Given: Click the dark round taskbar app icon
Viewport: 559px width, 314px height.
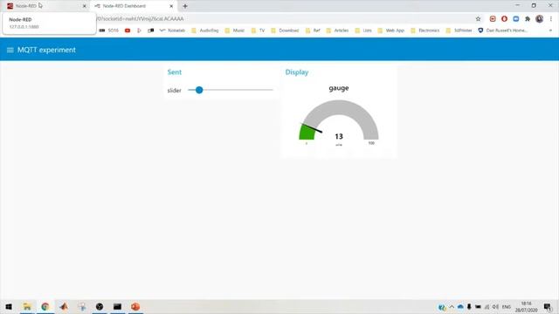Looking at the screenshot, I should pyautogui.click(x=100, y=306).
